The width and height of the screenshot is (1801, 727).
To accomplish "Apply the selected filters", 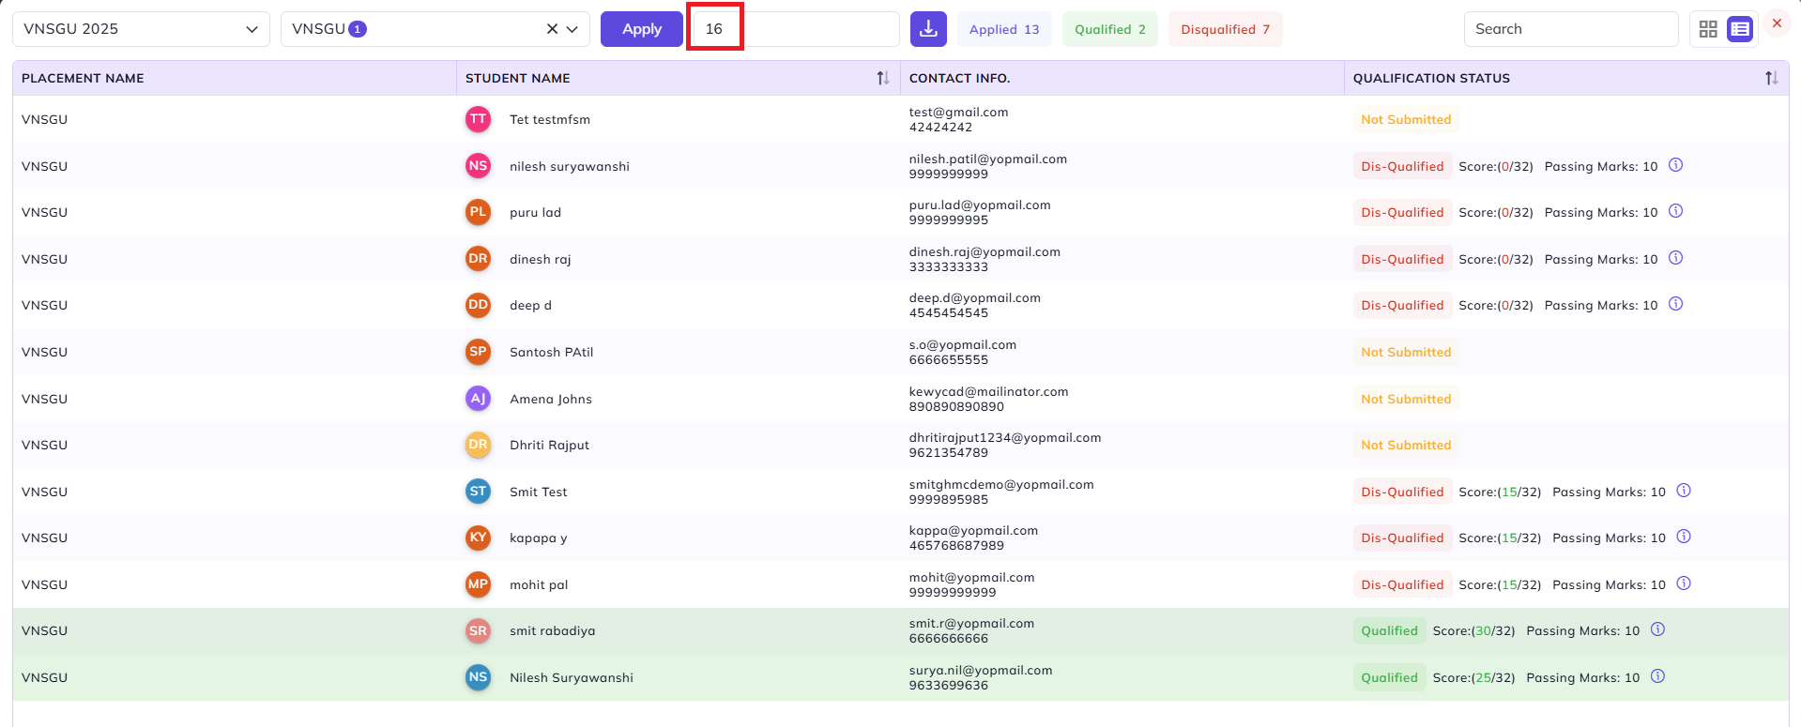I will 642,29.
